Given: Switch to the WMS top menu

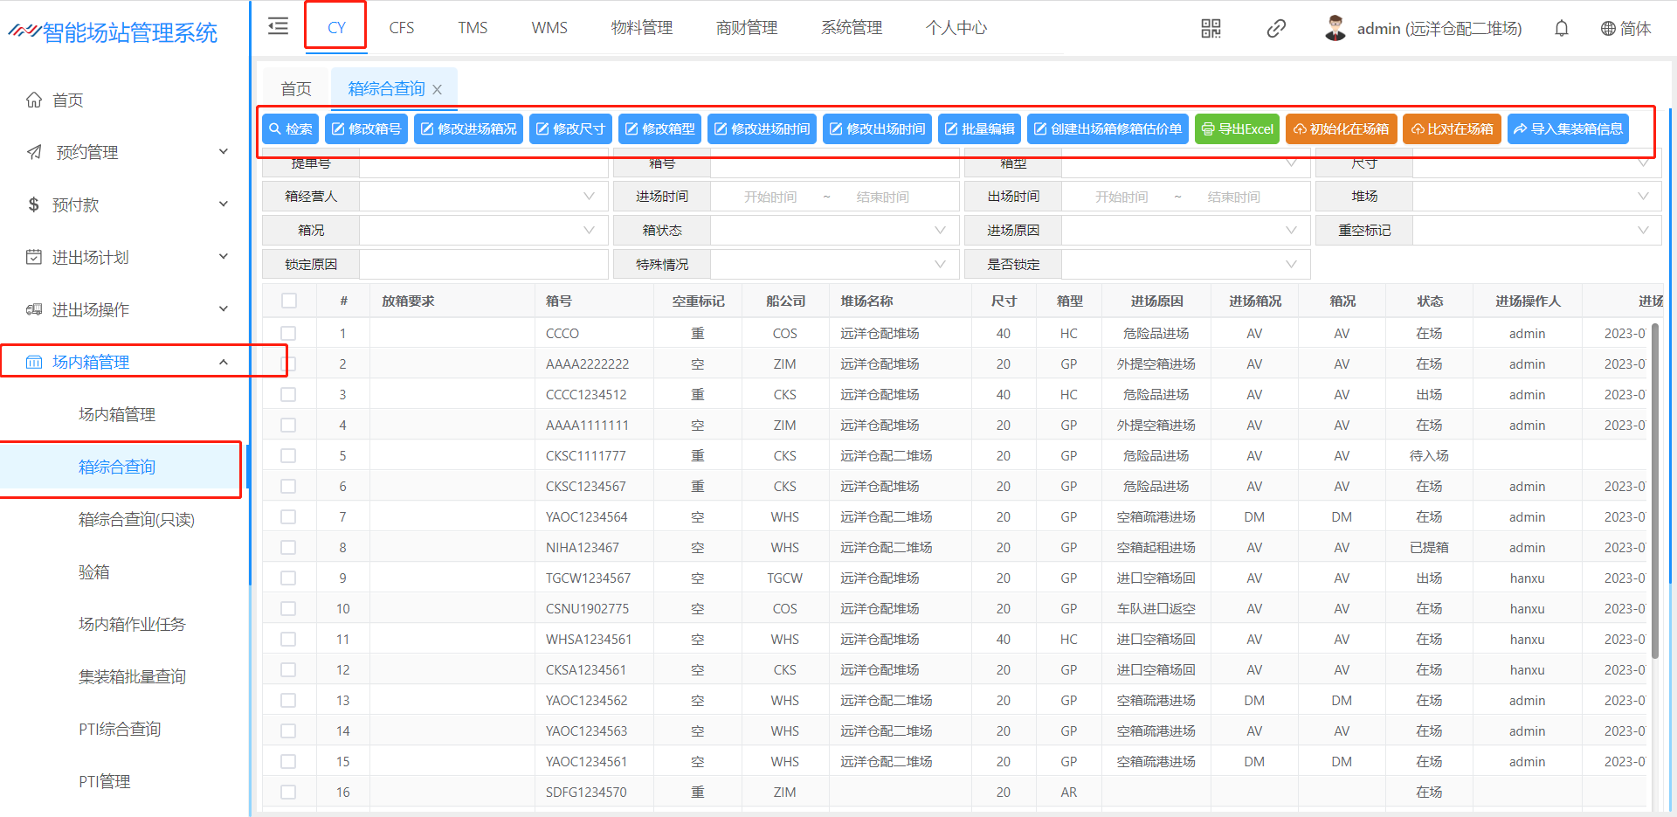Looking at the screenshot, I should click(549, 28).
